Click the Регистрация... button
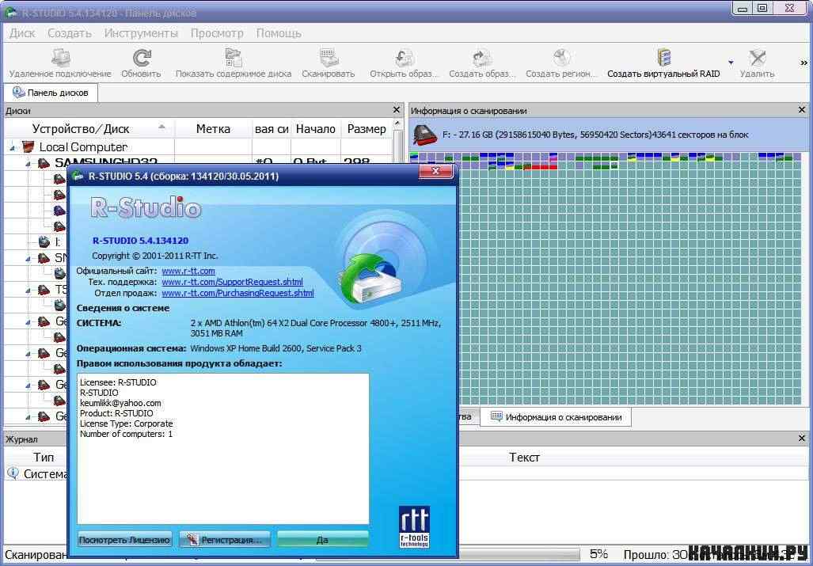This screenshot has width=813, height=566. [225, 540]
